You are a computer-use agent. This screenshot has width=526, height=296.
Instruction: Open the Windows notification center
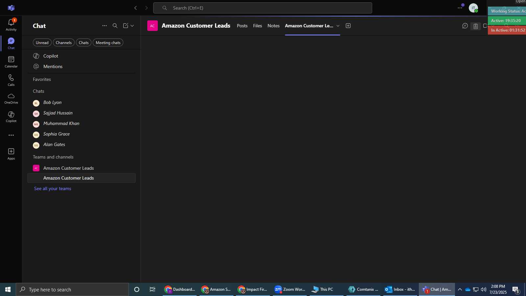516,289
